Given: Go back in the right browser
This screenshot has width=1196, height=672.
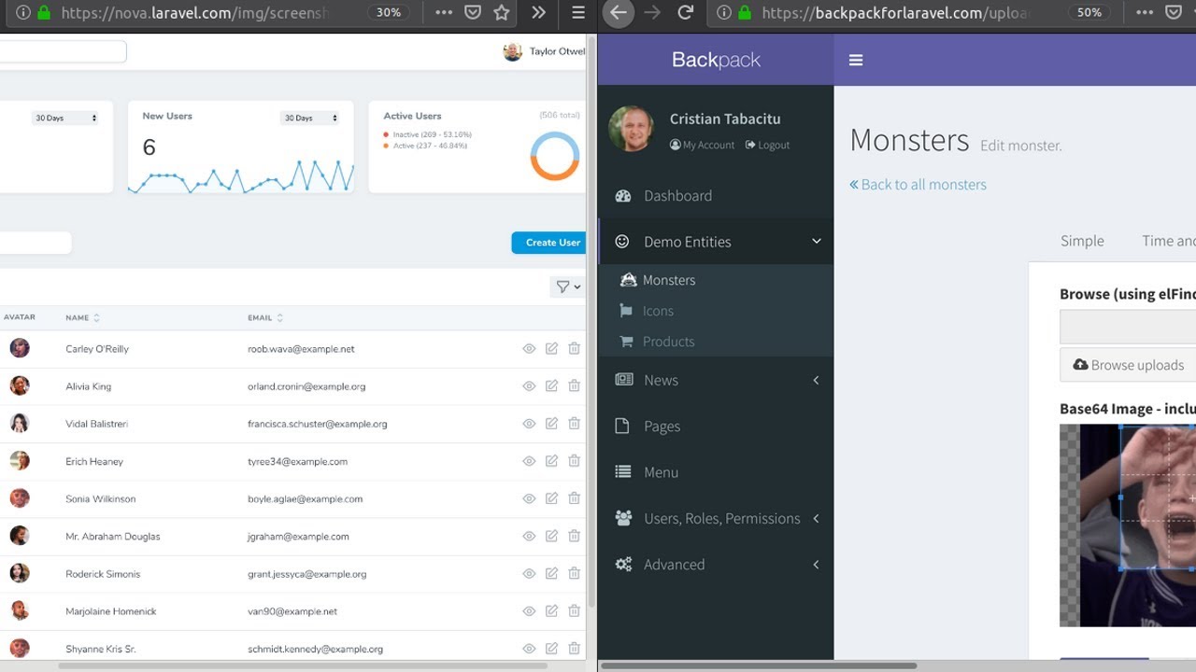Looking at the screenshot, I should [618, 13].
